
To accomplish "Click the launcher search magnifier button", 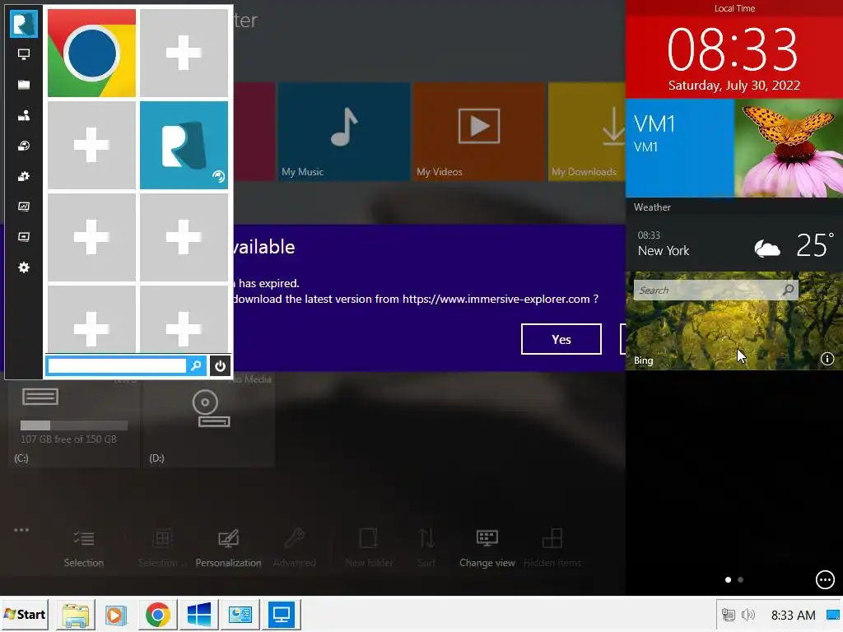I will (x=196, y=366).
